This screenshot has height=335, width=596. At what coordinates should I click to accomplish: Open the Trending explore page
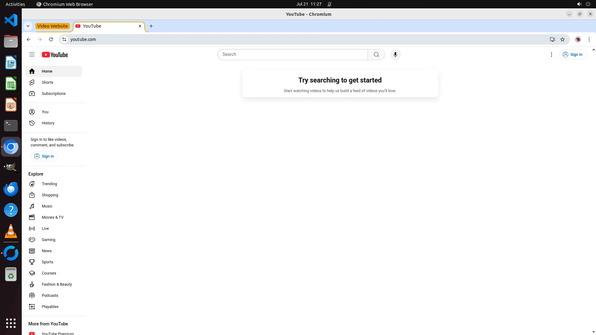49,184
